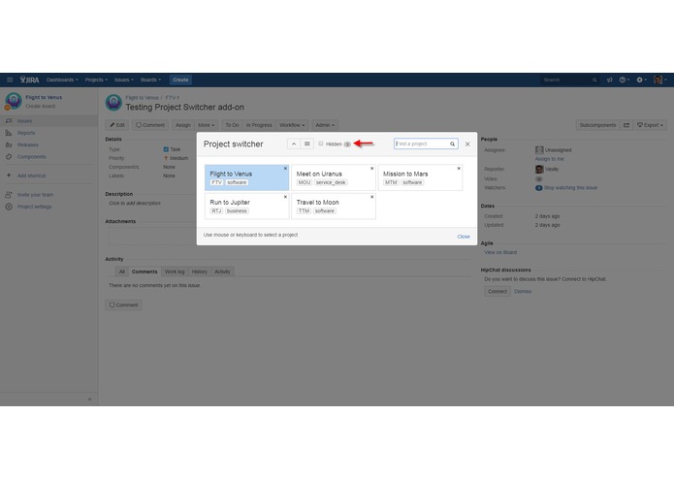Viewport: 674px width, 479px height.
Task: Hide Meet on Uranus card with x
Action: (x=372, y=169)
